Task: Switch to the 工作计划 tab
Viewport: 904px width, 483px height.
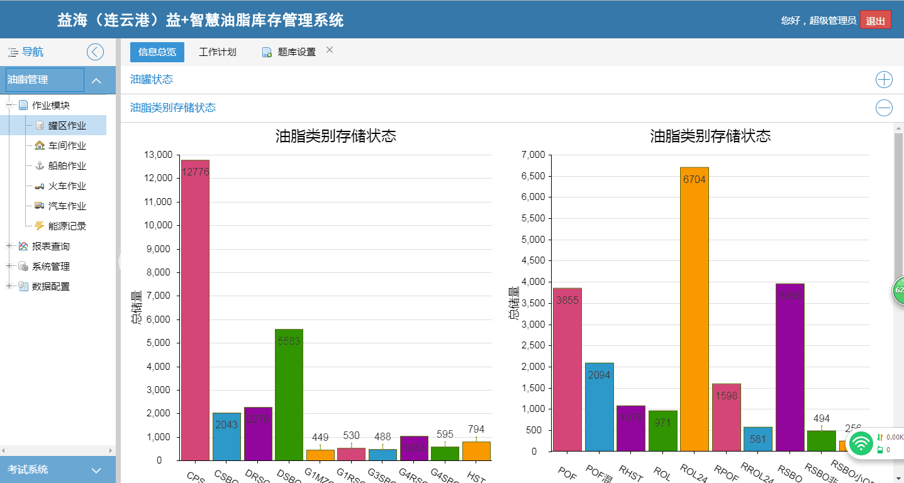Action: [217, 52]
